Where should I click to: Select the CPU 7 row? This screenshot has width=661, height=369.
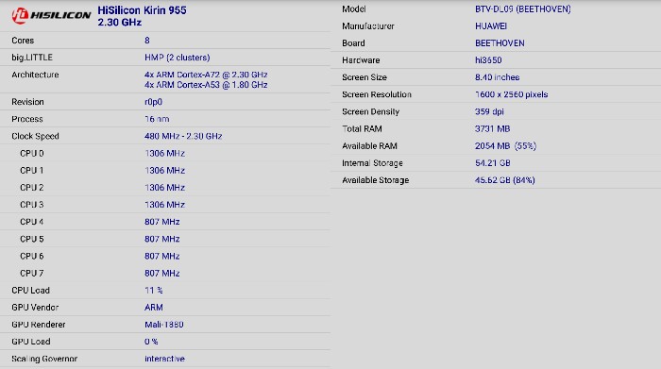(x=165, y=273)
